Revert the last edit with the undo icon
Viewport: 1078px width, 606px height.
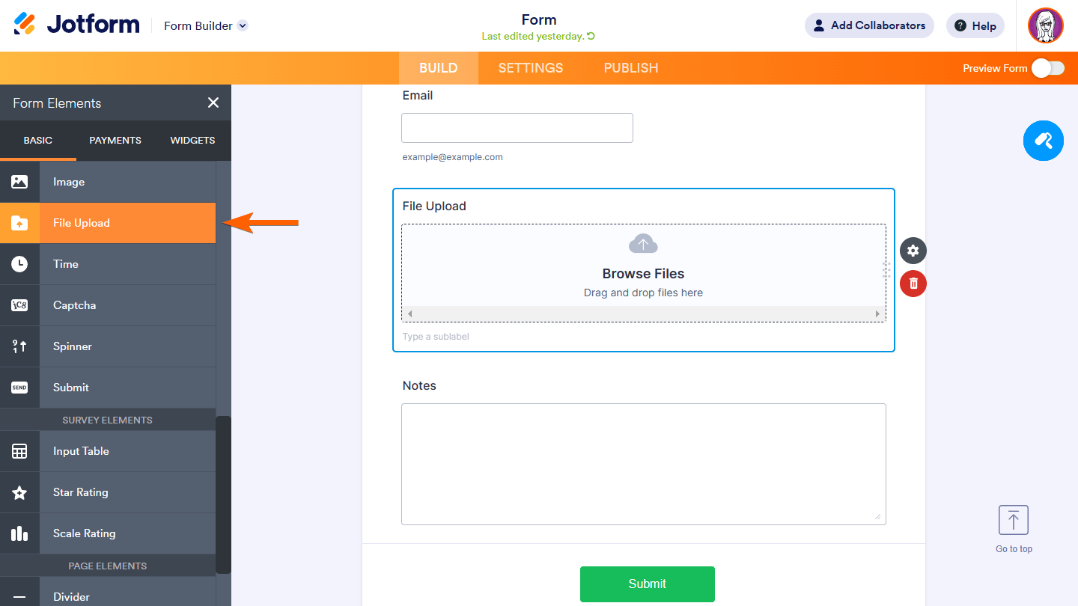[591, 36]
